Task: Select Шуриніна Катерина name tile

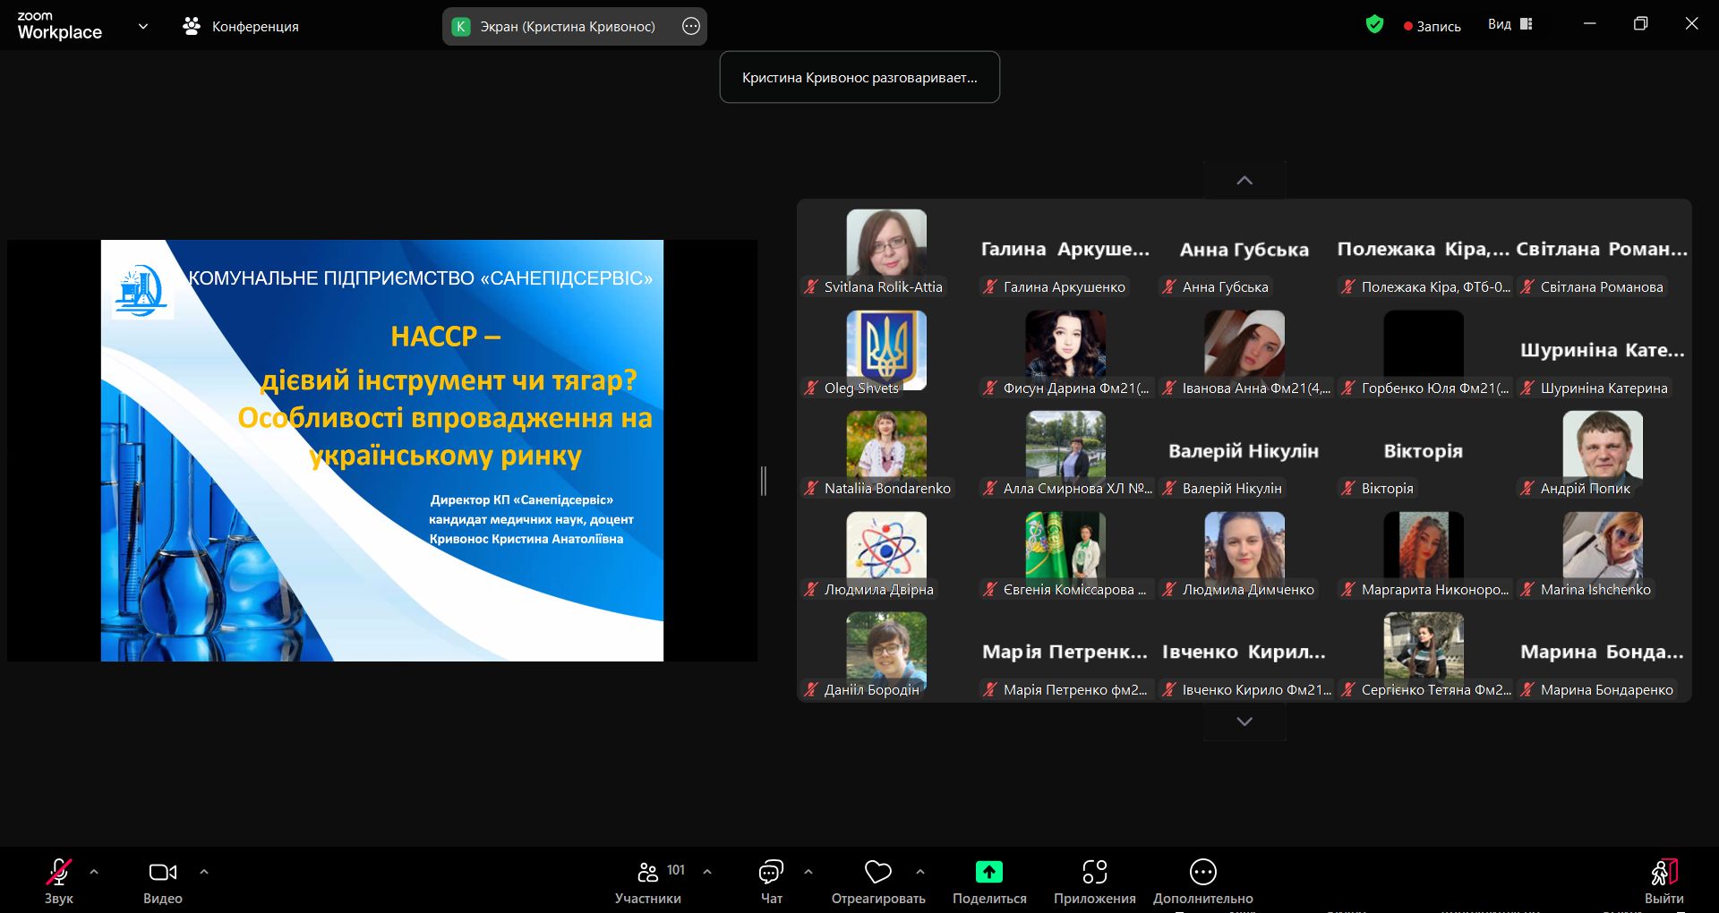Action: pos(1603,350)
